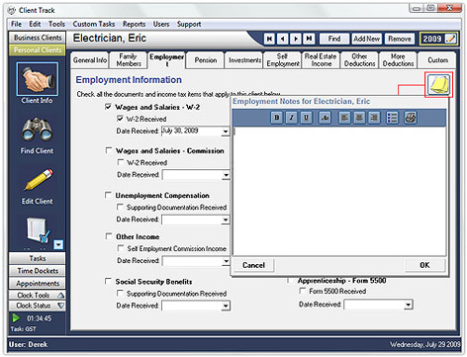Edit the 2009 tax year selector
The image size is (467, 357).
pos(438,39)
